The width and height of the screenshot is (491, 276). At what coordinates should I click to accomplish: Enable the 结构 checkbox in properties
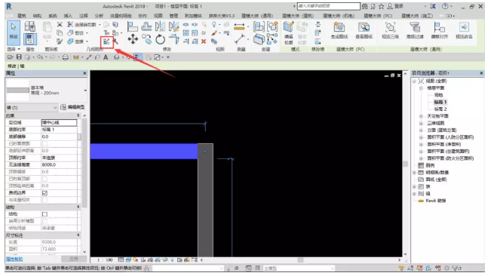44,214
